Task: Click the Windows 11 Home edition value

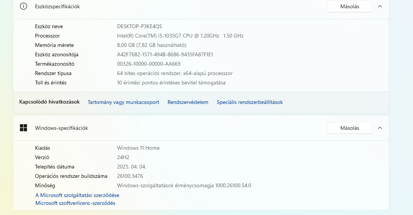Action: tap(138, 148)
